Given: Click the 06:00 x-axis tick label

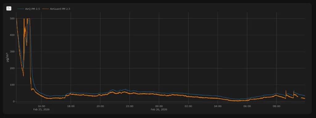Looking at the screenshot, I should [x=247, y=106].
